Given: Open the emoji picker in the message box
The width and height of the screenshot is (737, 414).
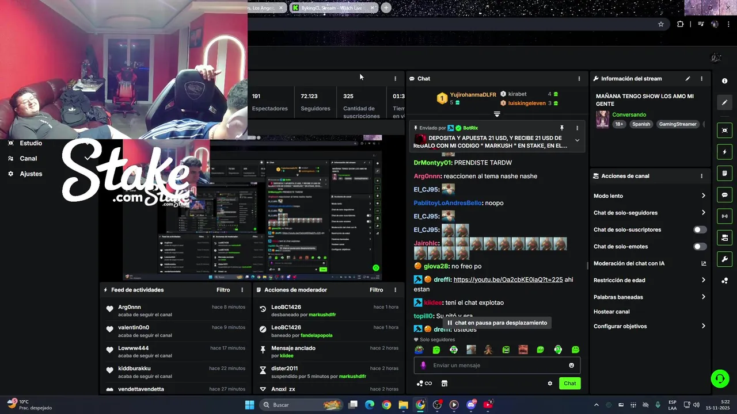Looking at the screenshot, I should coord(571,365).
